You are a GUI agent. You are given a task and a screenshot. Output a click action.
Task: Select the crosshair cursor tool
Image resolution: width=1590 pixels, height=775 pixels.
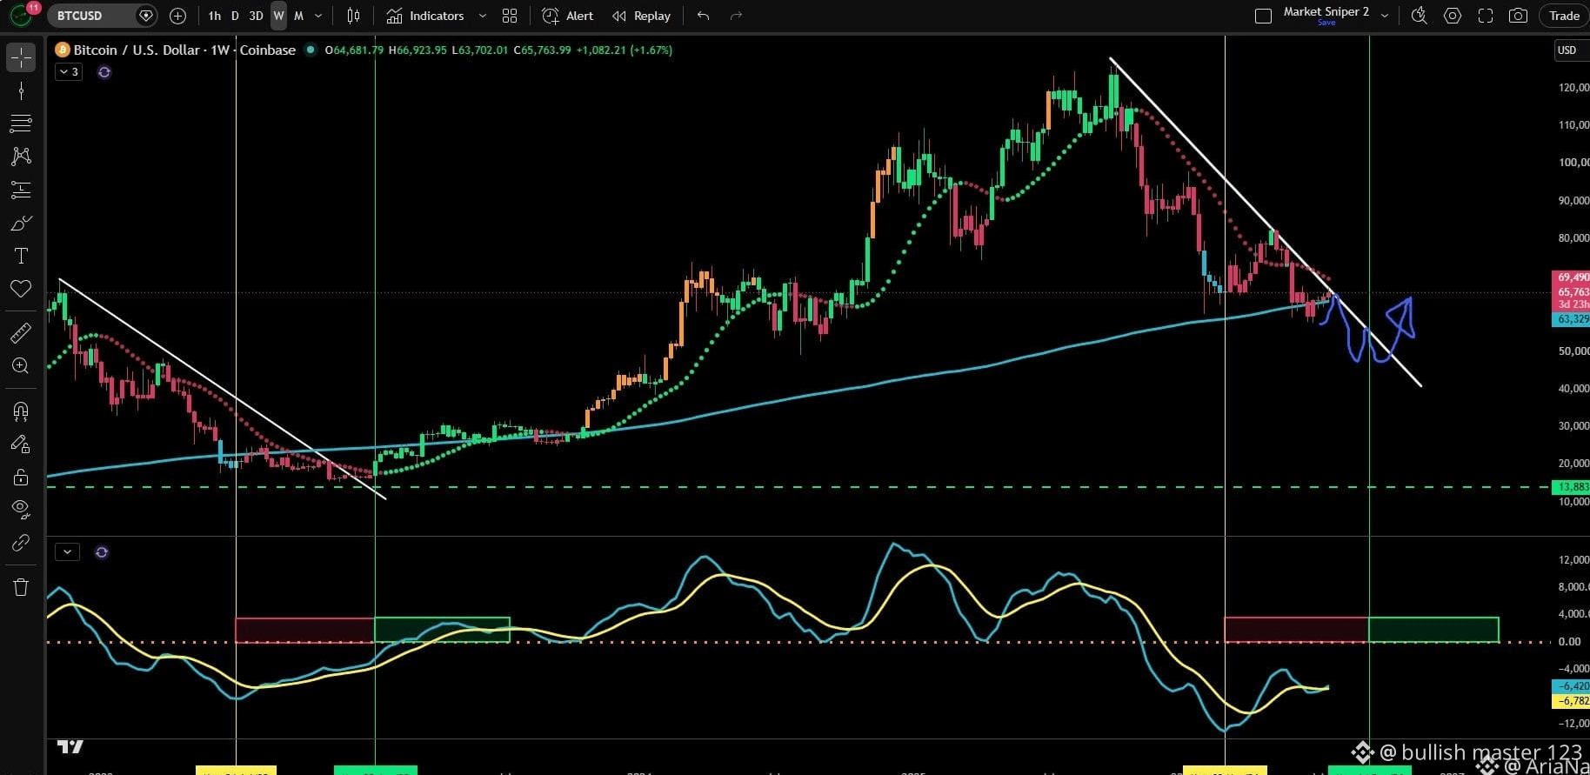pos(21,57)
